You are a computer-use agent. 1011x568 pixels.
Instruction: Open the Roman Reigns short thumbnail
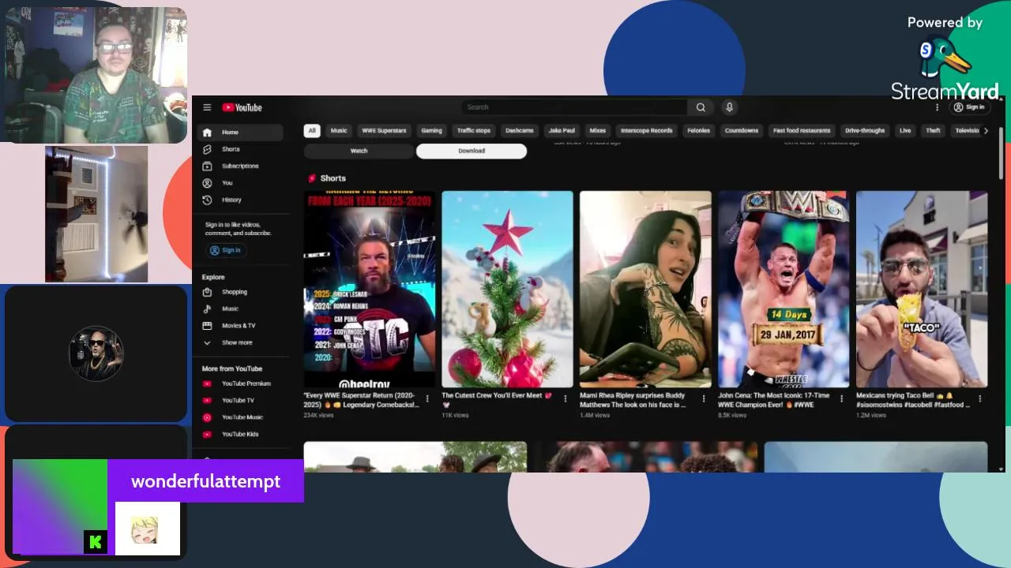[x=370, y=289]
